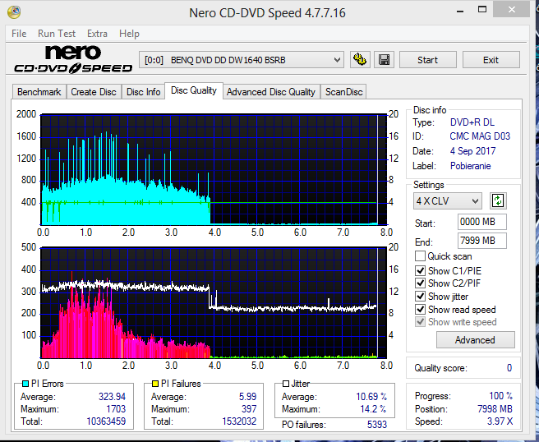
Task: Open the Extra menu
Action: [97, 34]
